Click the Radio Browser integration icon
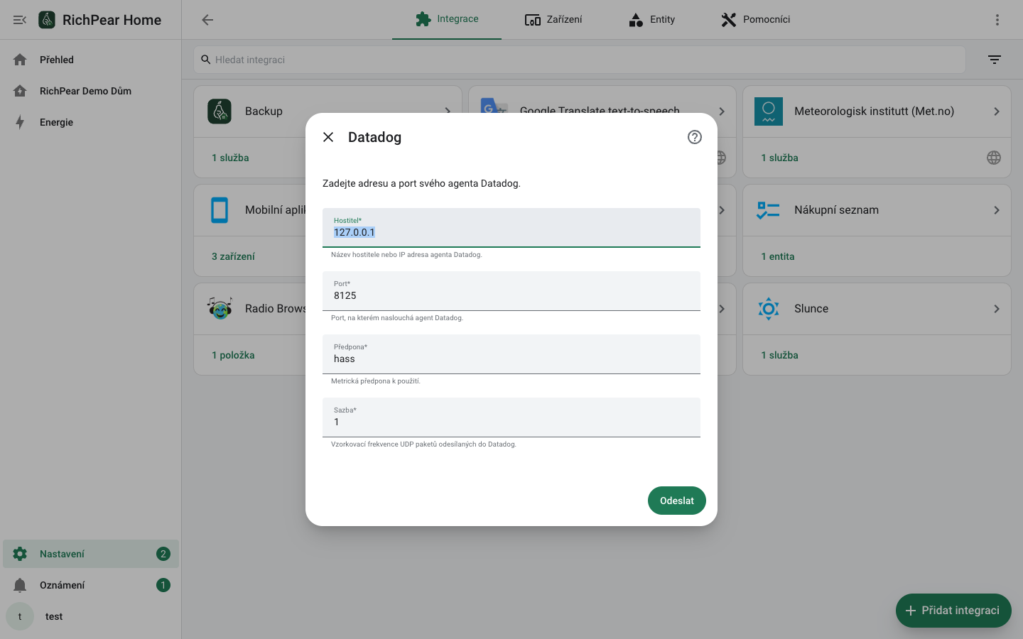Screen dimensions: 1023x639 (220, 309)
